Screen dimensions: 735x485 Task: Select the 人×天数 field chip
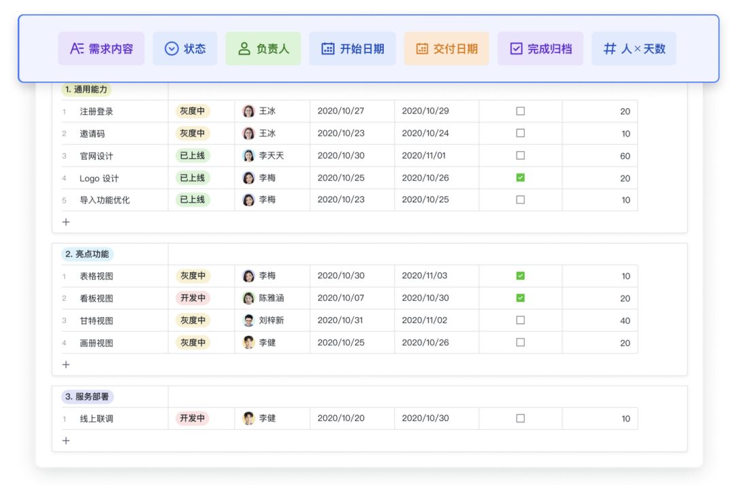[634, 49]
